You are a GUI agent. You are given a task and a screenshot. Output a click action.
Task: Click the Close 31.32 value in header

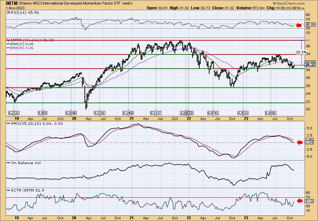[223, 8]
